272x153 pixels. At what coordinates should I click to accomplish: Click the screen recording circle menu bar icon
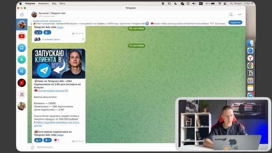[x=163, y=3]
